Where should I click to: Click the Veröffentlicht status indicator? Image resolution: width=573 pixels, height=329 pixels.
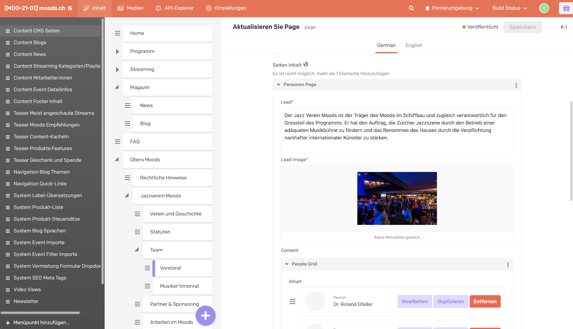point(480,27)
